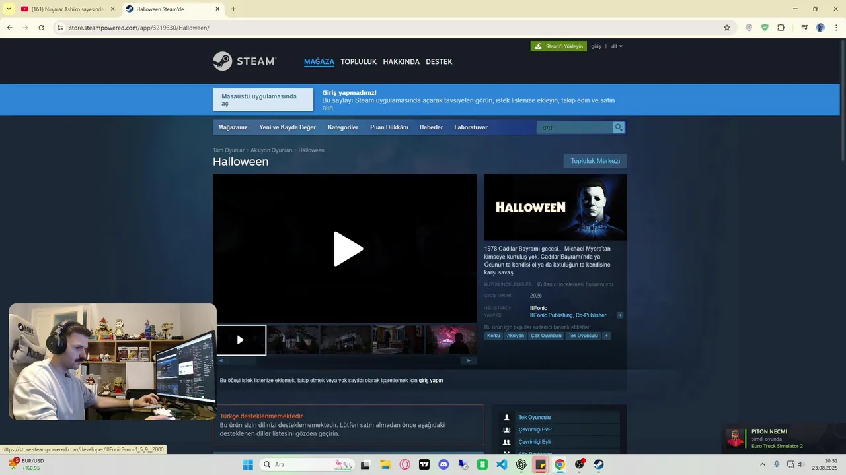
Task: Open Mağazanız tab
Action: [x=233, y=127]
